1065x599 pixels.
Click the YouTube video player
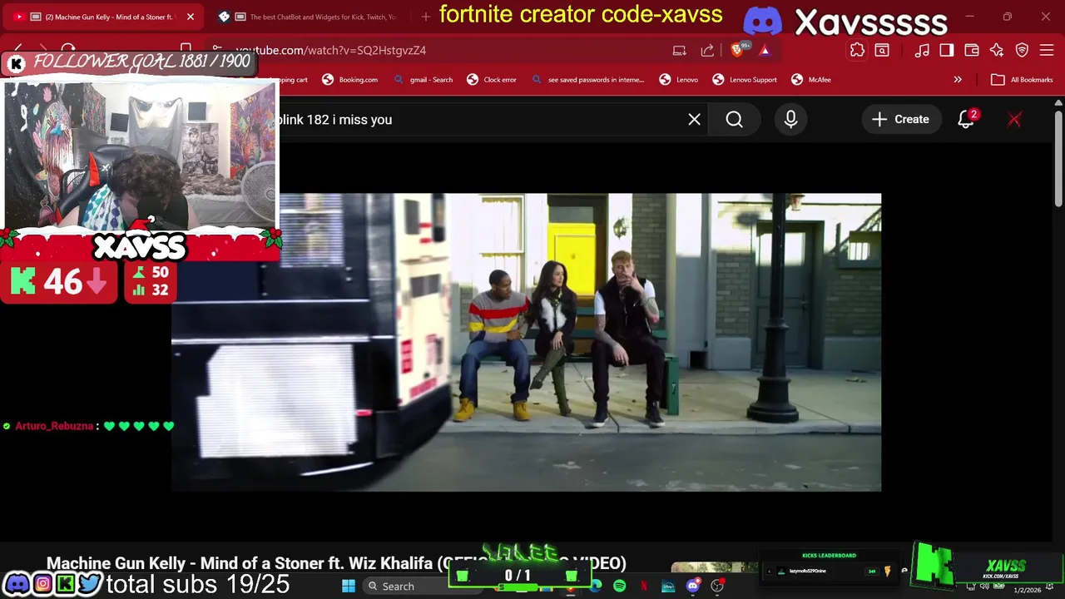[526, 342]
